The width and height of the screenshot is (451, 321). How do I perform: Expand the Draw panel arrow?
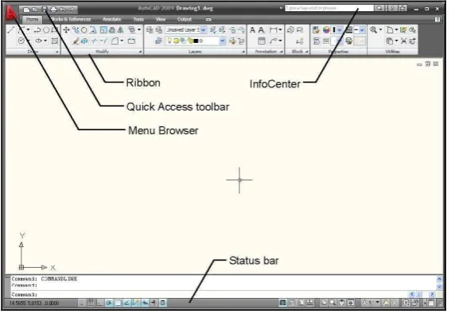[x=57, y=52]
